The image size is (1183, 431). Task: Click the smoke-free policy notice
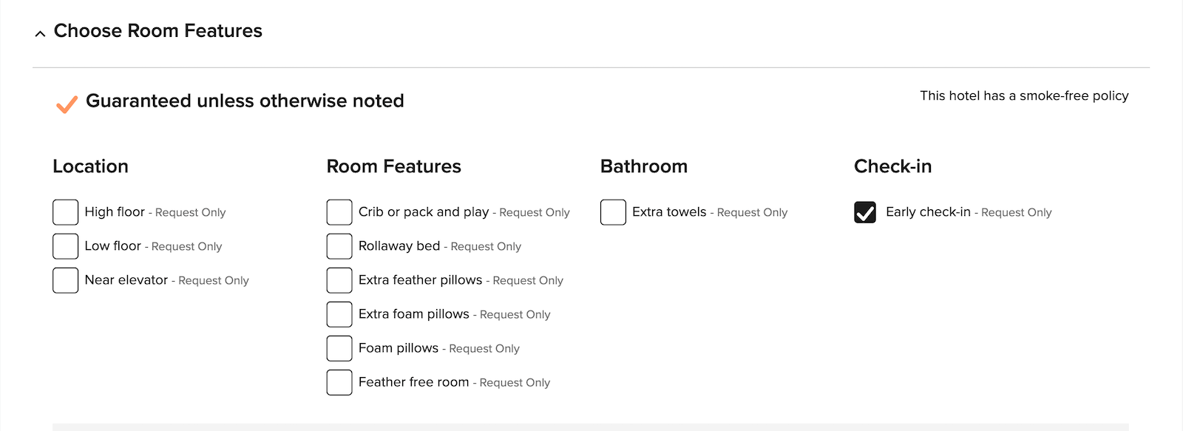point(1024,95)
